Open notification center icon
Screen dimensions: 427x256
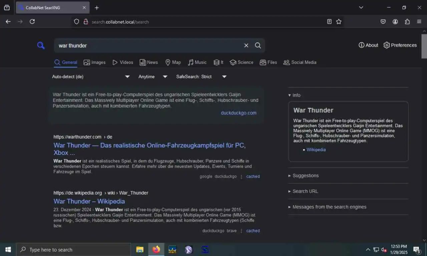[x=417, y=249]
